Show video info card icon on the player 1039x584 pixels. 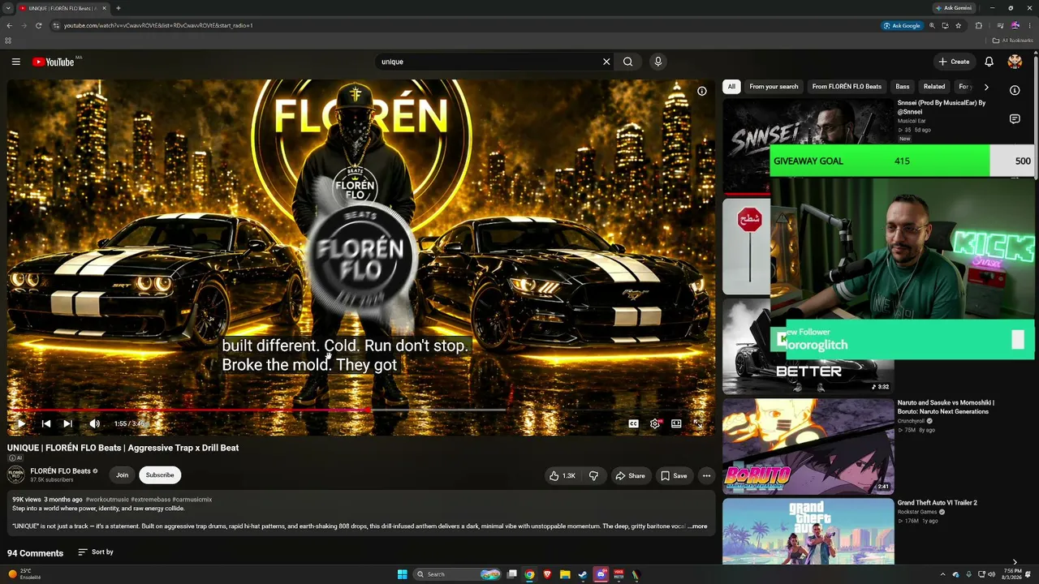click(702, 91)
